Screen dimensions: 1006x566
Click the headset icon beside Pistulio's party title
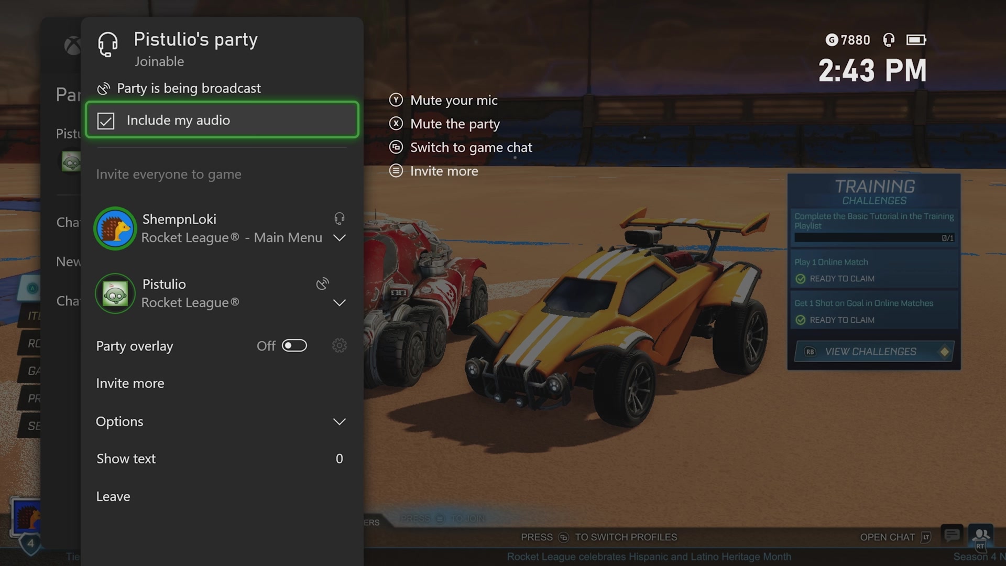point(107,45)
